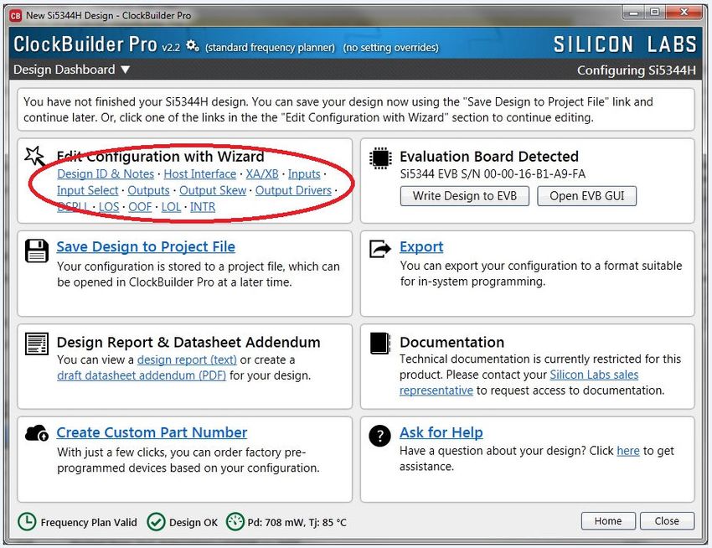Viewport: 712px width, 548px height.
Task: Go to the XA/XB configuration link
Action: click(262, 174)
